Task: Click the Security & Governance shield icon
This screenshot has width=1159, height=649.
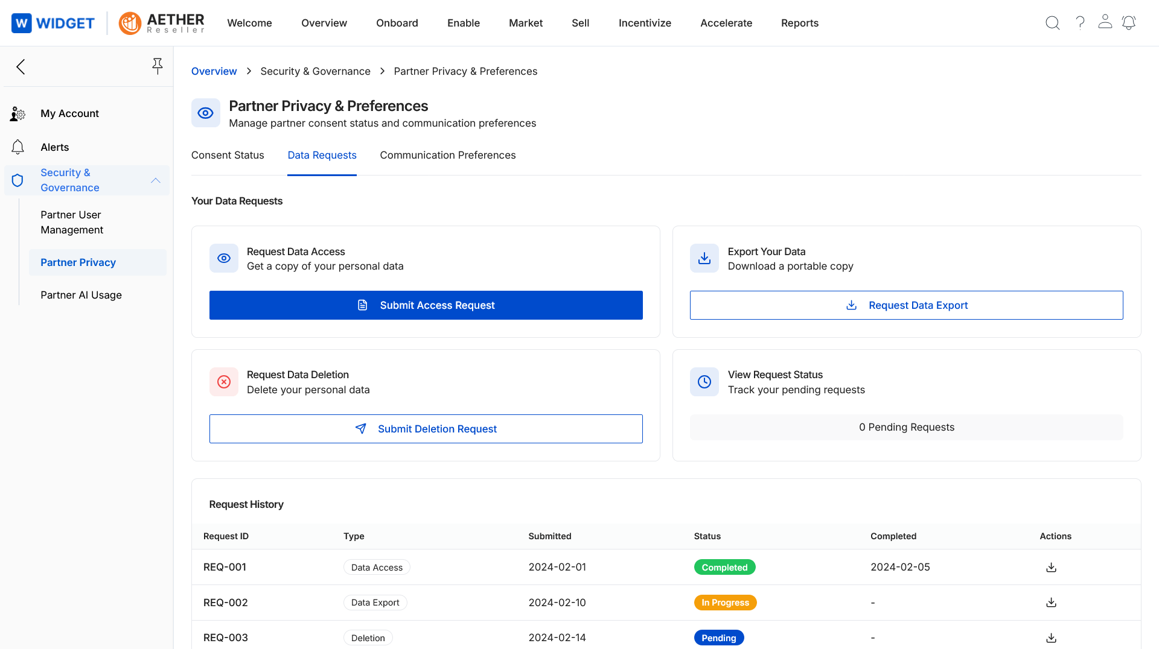Action: pyautogui.click(x=17, y=180)
